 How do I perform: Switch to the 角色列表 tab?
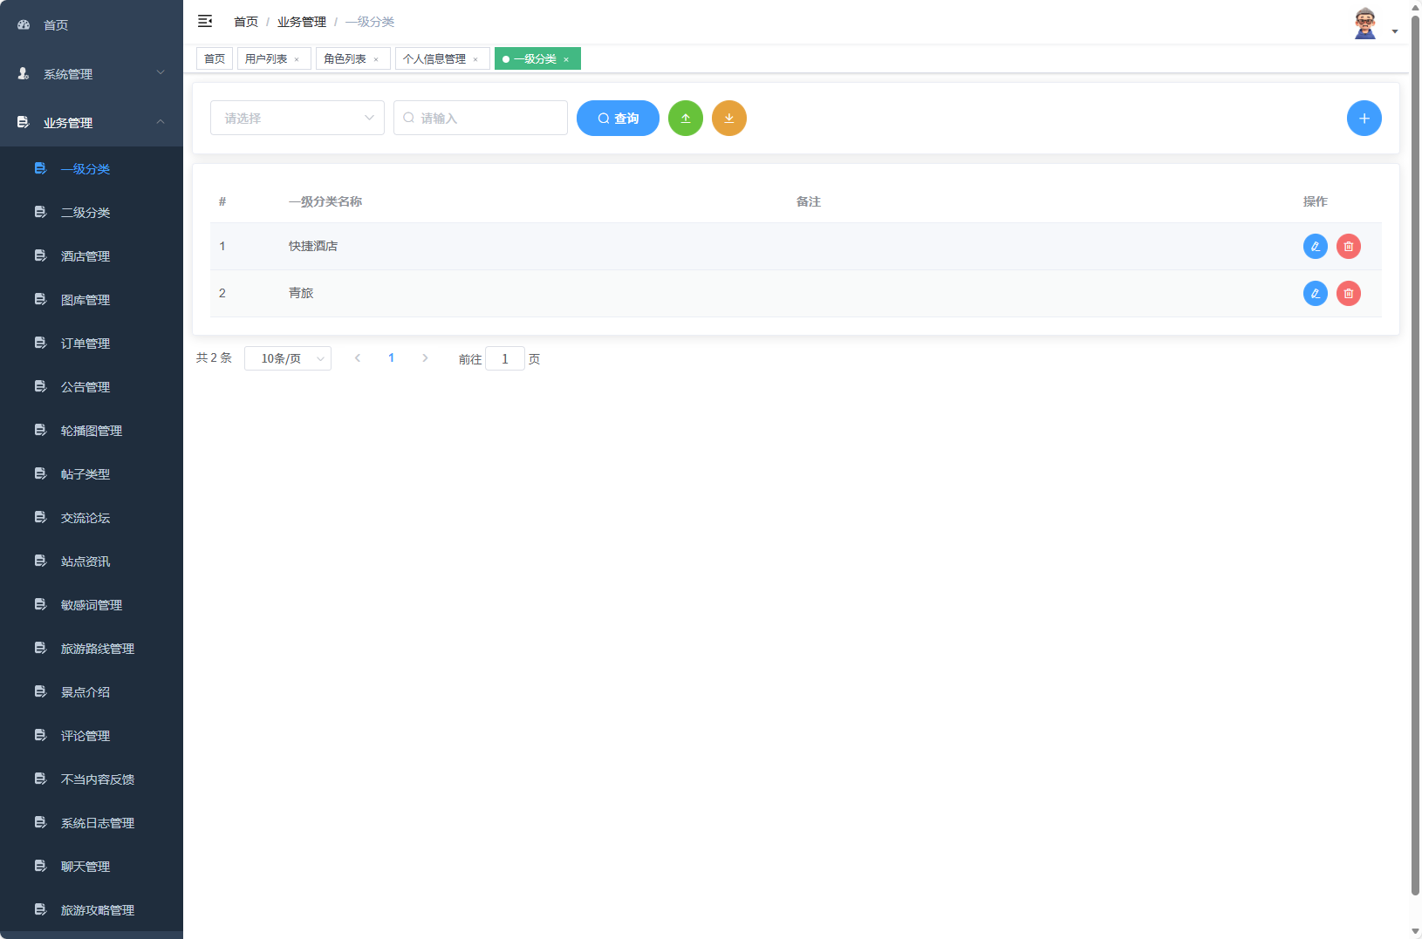point(345,58)
